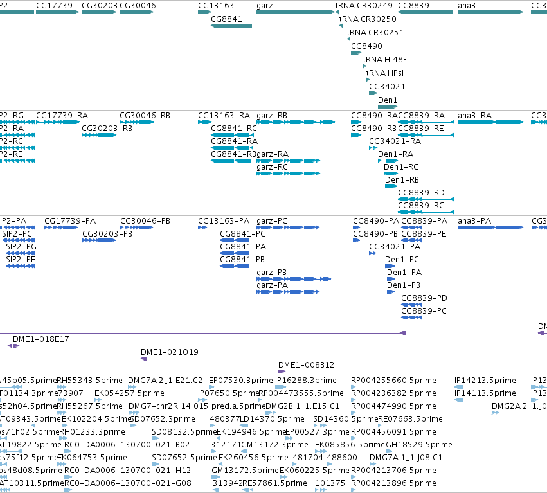The width and height of the screenshot is (547, 493).
Task: Select the Den1-PA protein label
Action: pyautogui.click(x=404, y=273)
